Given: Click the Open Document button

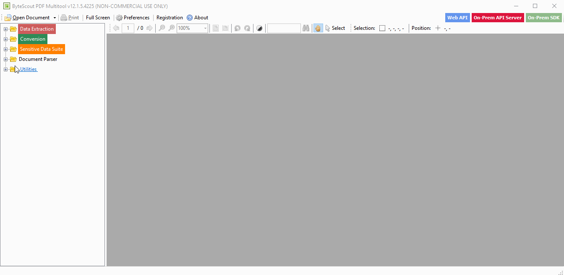Looking at the screenshot, I should [27, 18].
